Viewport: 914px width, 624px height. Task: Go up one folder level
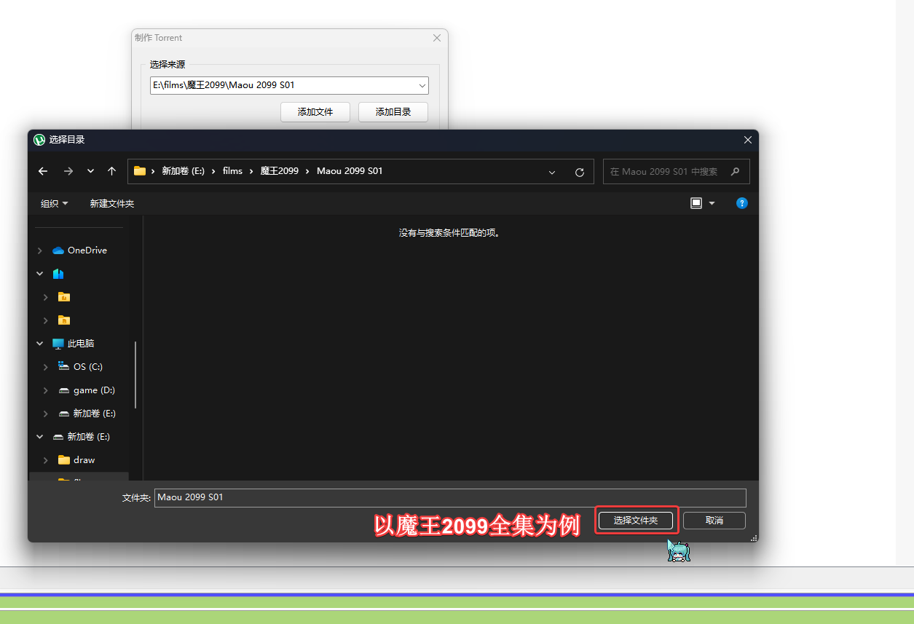[x=111, y=171]
